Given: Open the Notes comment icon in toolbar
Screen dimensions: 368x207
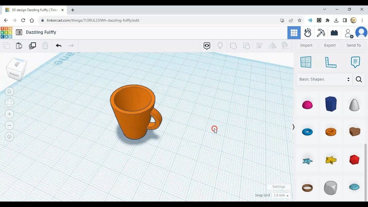Looking at the screenshot, I should pyautogui.click(x=207, y=46).
